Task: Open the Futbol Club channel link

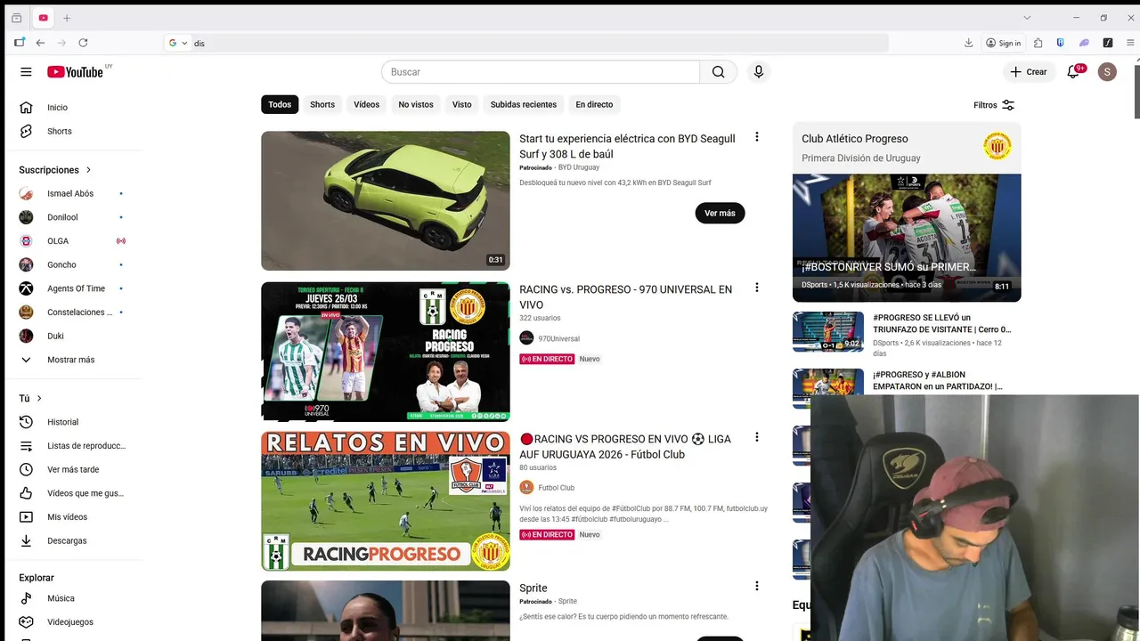Action: [x=556, y=488]
